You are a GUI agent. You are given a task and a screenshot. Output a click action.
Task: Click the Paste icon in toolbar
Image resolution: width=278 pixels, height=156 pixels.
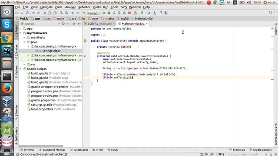tap(55, 13)
